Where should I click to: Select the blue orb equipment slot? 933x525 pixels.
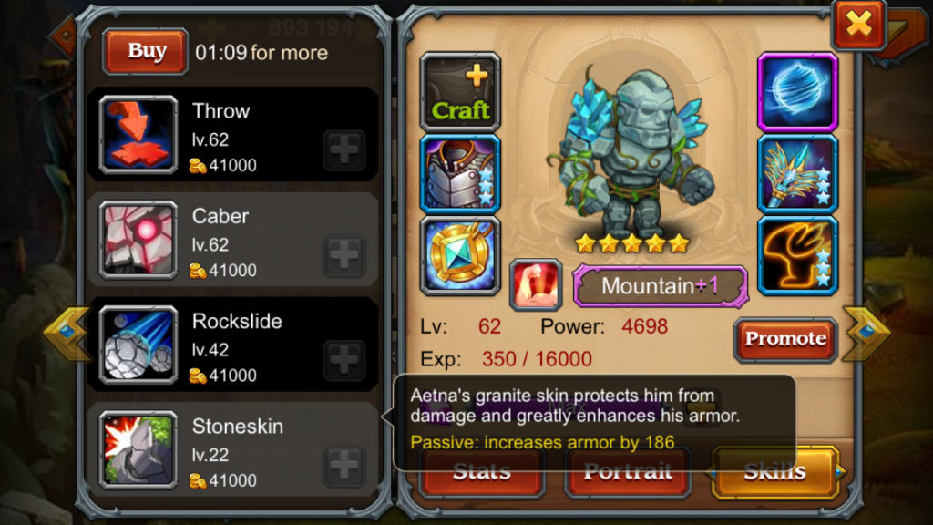pos(797,92)
